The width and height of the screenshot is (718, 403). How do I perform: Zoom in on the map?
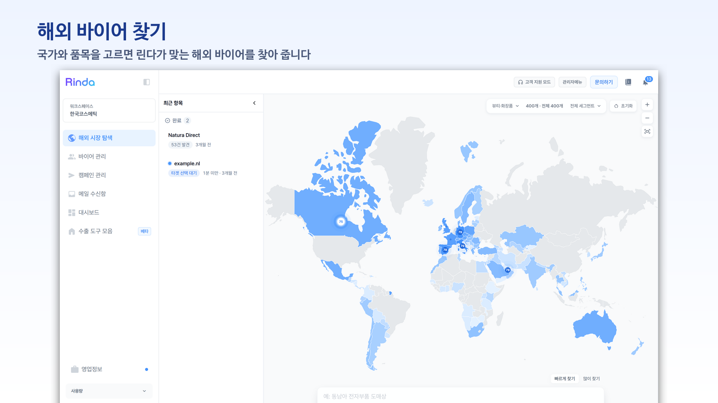pyautogui.click(x=647, y=104)
